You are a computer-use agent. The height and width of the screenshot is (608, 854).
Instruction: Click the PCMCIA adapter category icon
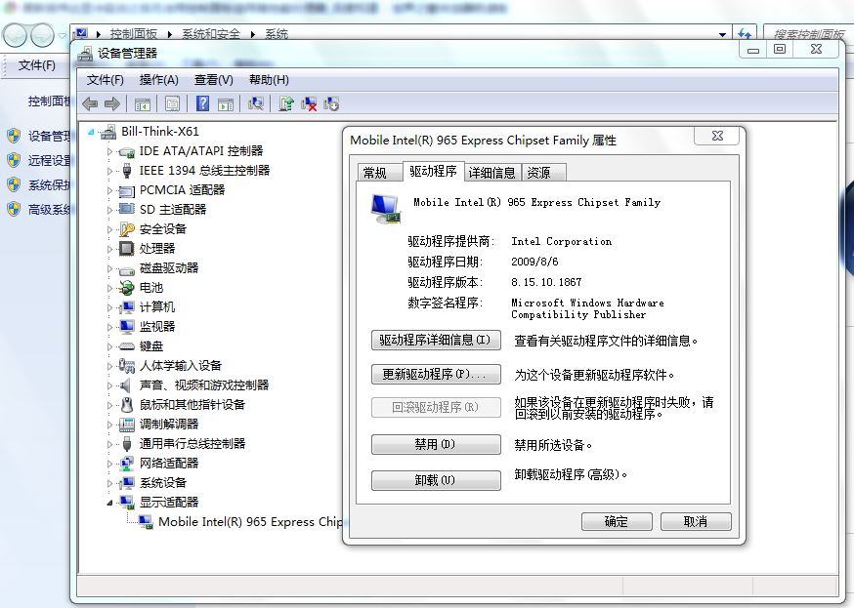(126, 190)
